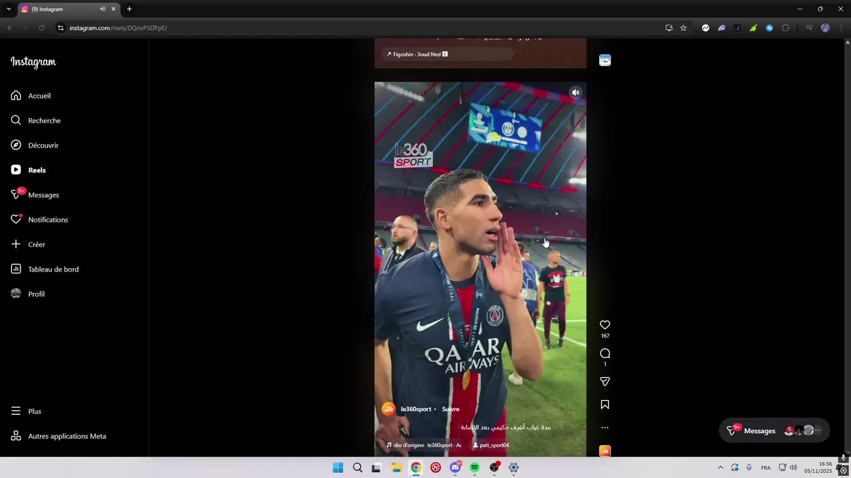This screenshot has height=478, width=851.
Task: Click the Instagram logo
Action: click(33, 62)
